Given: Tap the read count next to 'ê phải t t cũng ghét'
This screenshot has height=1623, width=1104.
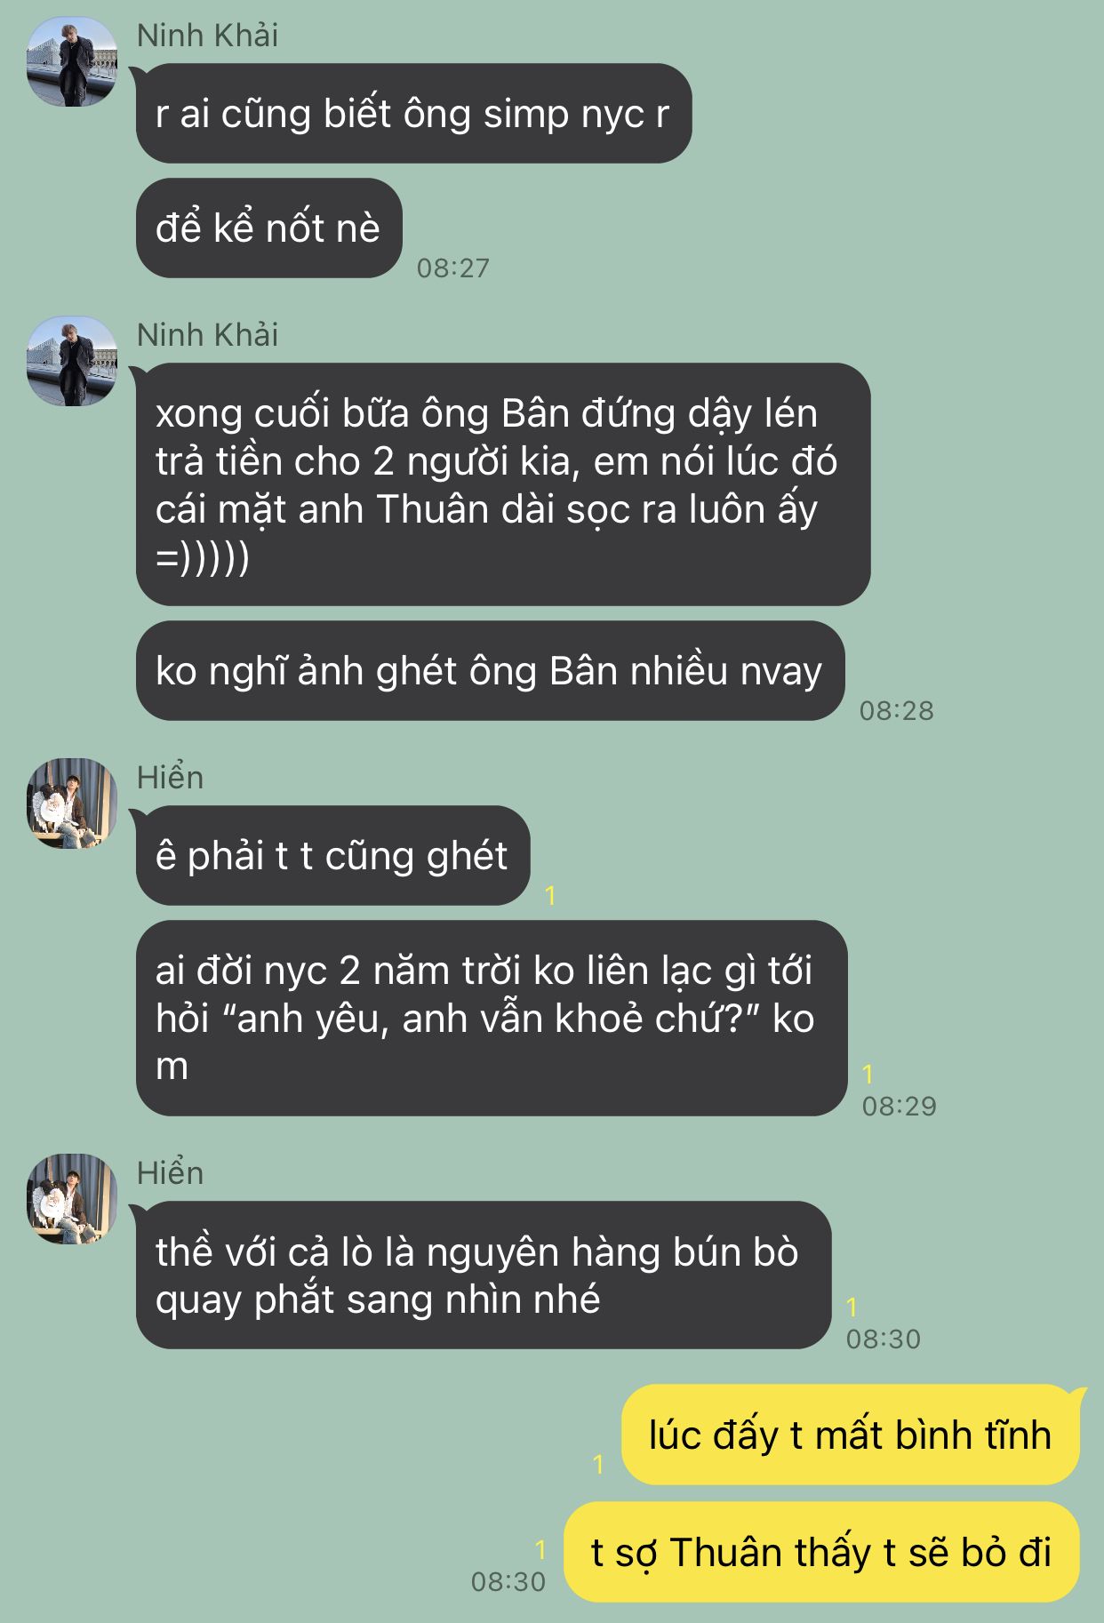Looking at the screenshot, I should coord(550,895).
